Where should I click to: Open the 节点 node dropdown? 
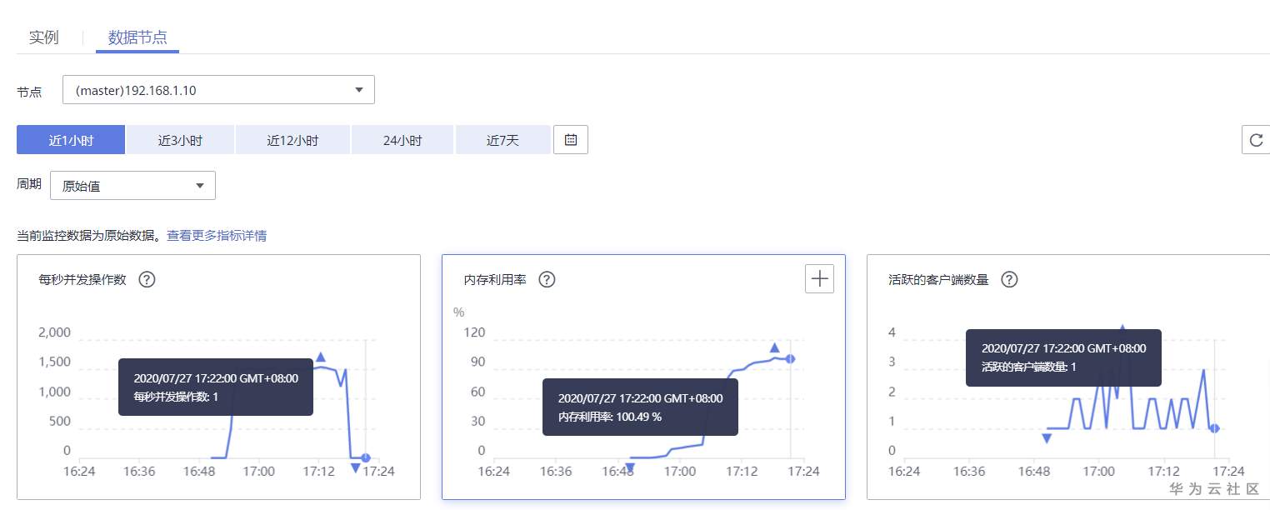tap(218, 90)
